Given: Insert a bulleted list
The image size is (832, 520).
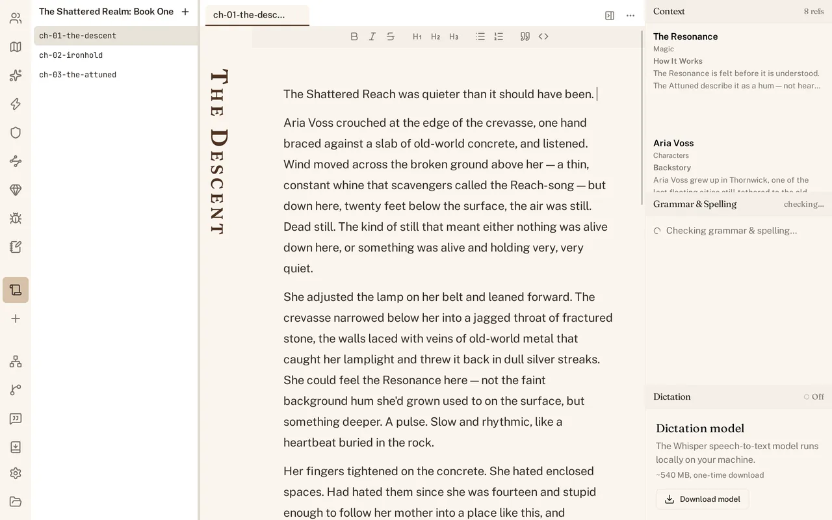Looking at the screenshot, I should (x=480, y=36).
